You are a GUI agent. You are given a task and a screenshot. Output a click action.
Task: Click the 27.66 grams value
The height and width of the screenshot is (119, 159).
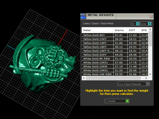pos(119,62)
